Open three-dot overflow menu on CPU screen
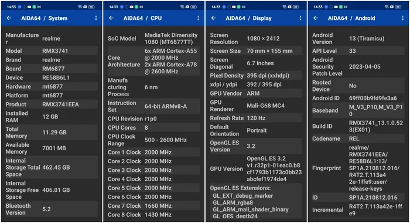Image resolution: width=410 pixels, height=223 pixels. 198,18
